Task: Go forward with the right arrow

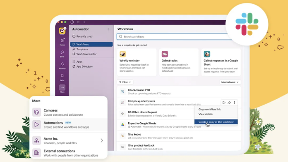Action: pos(84,22)
